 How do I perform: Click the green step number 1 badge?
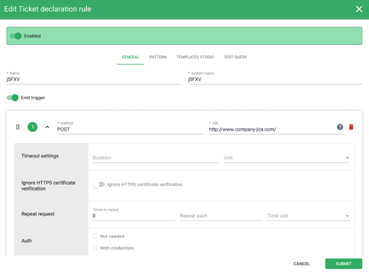coord(32,127)
